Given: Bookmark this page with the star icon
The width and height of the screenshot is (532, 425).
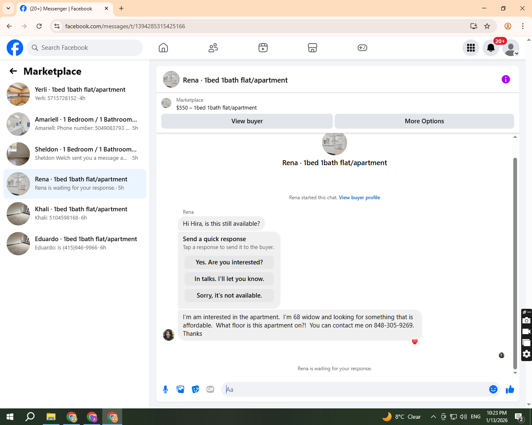Looking at the screenshot, I should [487, 26].
